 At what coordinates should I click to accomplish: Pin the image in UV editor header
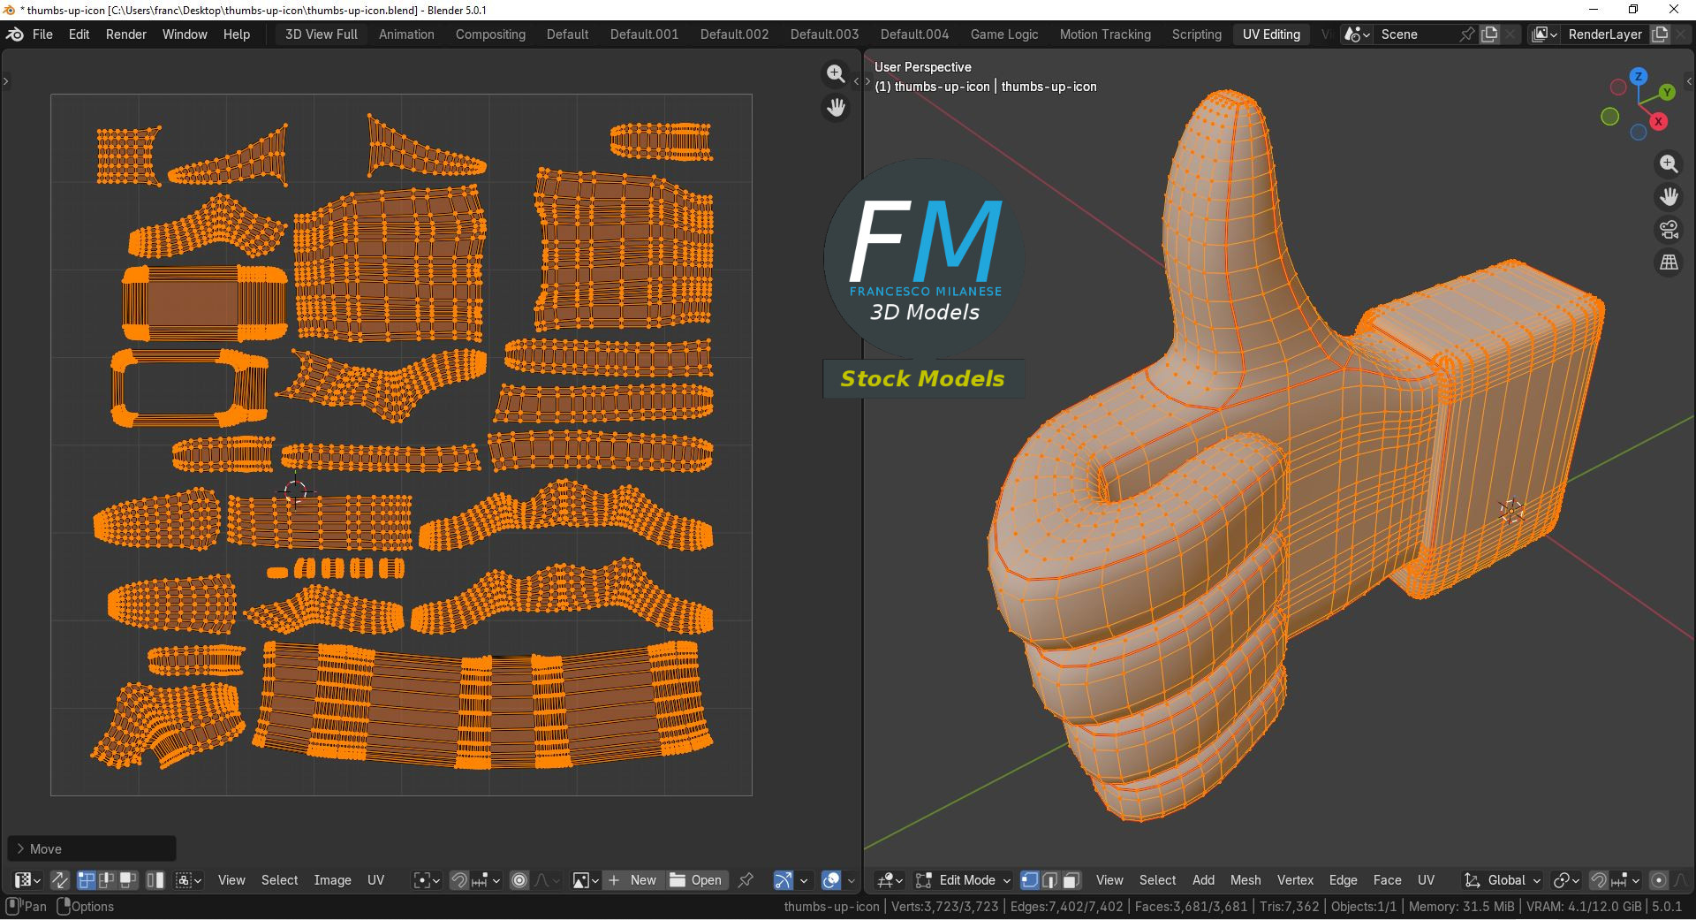click(x=746, y=880)
